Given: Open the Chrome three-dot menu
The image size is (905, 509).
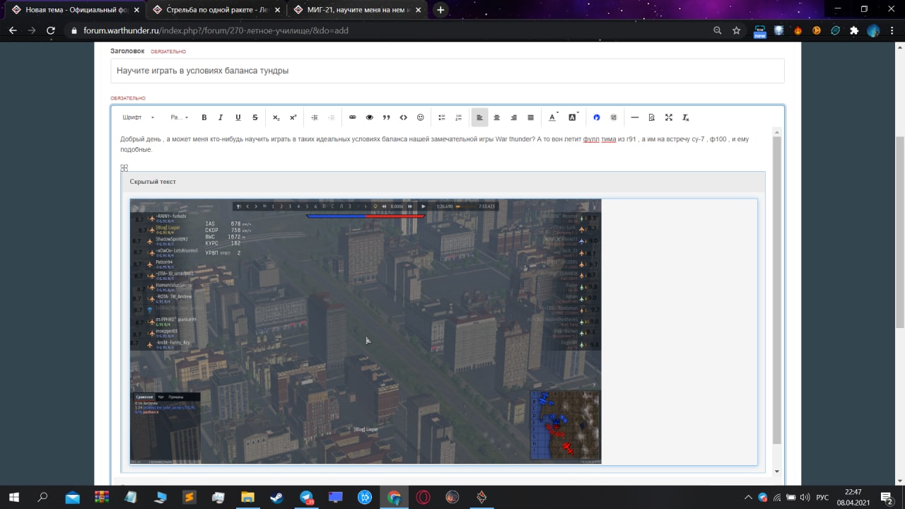Looking at the screenshot, I should [x=893, y=30].
